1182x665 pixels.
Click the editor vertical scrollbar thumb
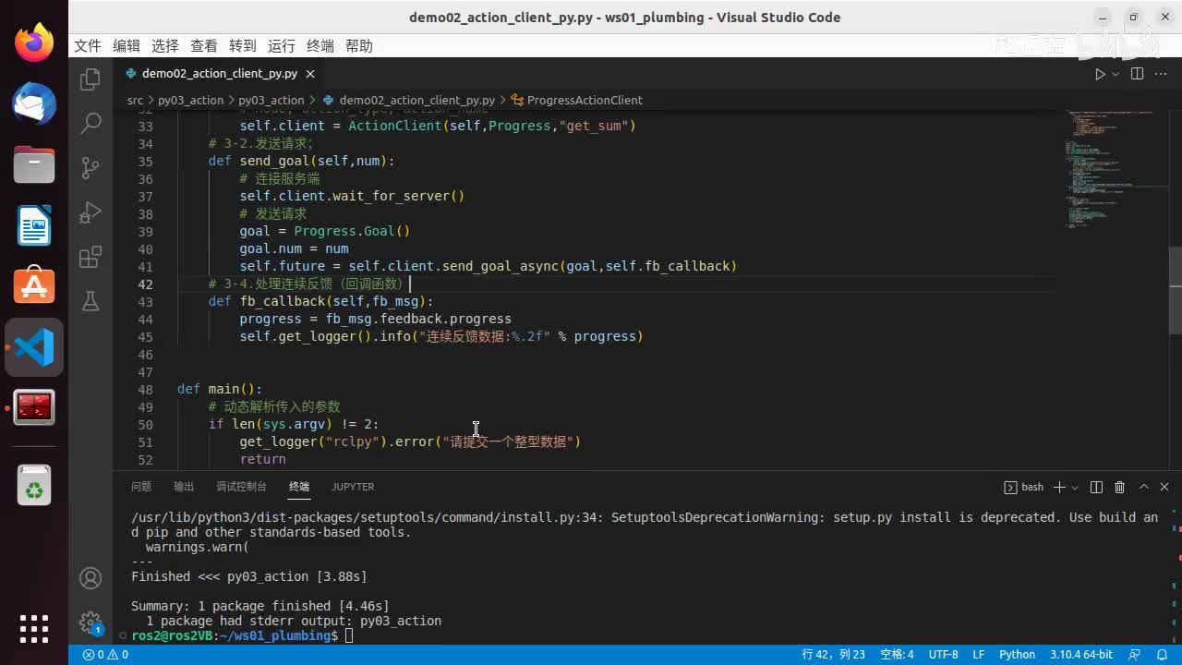point(1175,291)
